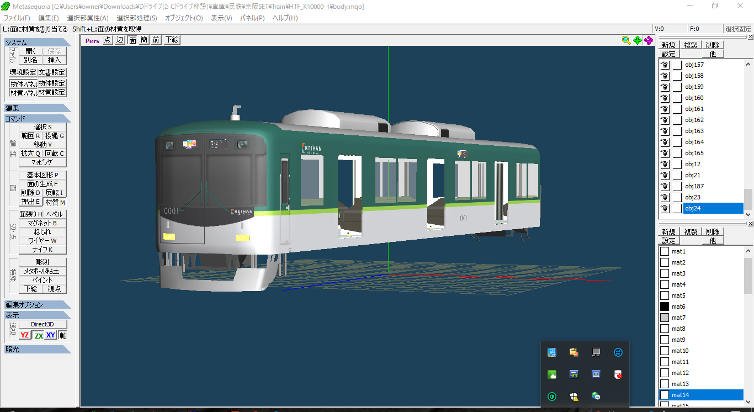Tick the lock box beside obj158
Image resolution: width=754 pixels, height=412 pixels.
coord(677,76)
